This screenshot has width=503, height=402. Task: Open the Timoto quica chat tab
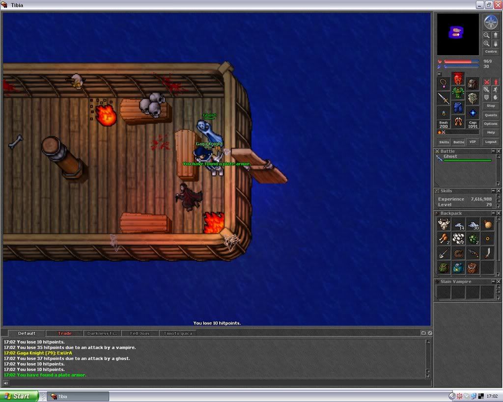[178, 333]
